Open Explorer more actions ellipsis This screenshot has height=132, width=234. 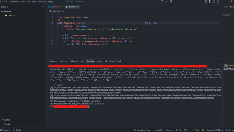coord(43,7)
